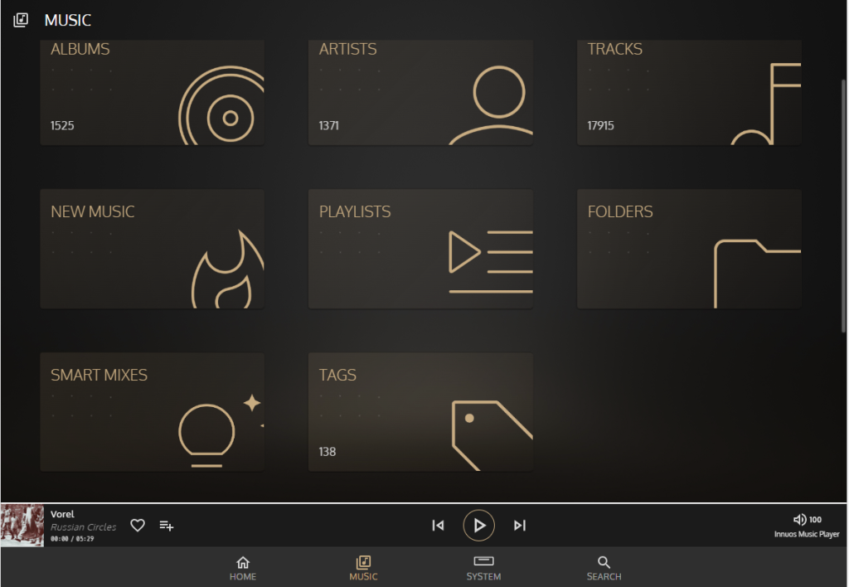Viewport: 849px width, 587px height.
Task: Click the Vorel album art thumbnail
Action: coord(22,526)
